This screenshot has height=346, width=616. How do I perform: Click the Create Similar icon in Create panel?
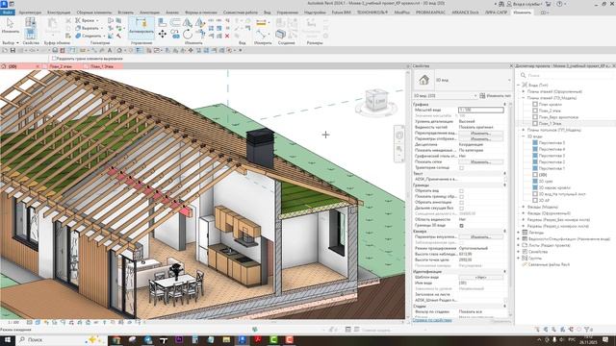[x=280, y=35]
